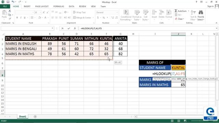The image size is (219, 123).
Task: Click the Page Layout view icon in status bar
Action: 179,121
